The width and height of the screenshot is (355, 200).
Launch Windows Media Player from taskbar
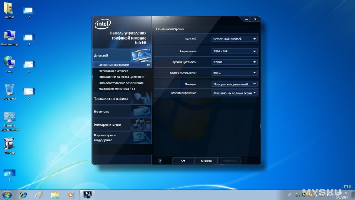[x=71, y=195]
